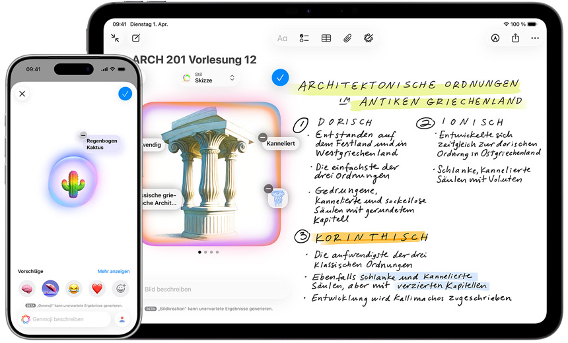Remove the Regenbogen Kaktus prompt bubble

pyautogui.click(x=83, y=135)
